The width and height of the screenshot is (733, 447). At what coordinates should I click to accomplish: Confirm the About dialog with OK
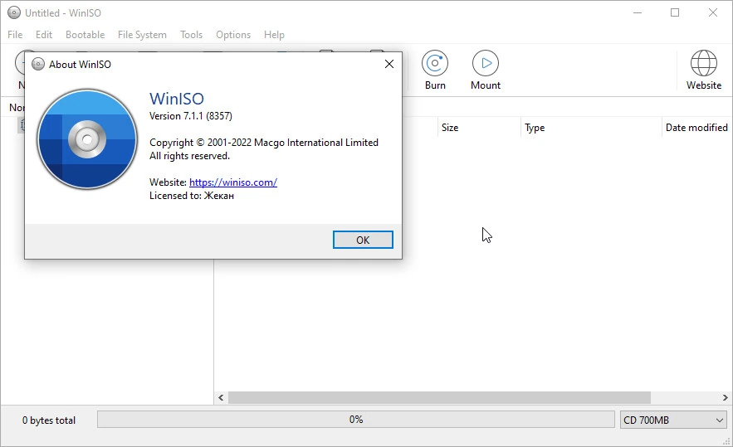pyautogui.click(x=363, y=240)
